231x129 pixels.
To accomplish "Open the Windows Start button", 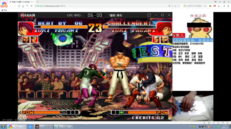I will pyautogui.click(x=3, y=127).
